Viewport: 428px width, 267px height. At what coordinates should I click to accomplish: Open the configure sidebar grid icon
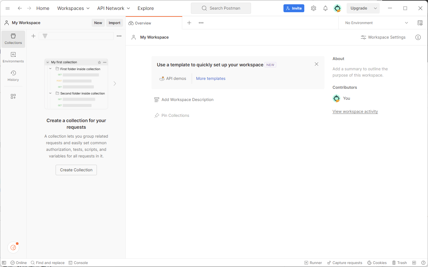pyautogui.click(x=13, y=96)
